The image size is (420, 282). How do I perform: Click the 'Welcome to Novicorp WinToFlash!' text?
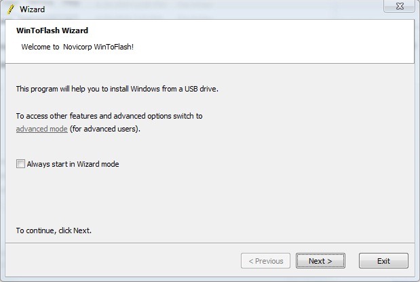pyautogui.click(x=77, y=47)
